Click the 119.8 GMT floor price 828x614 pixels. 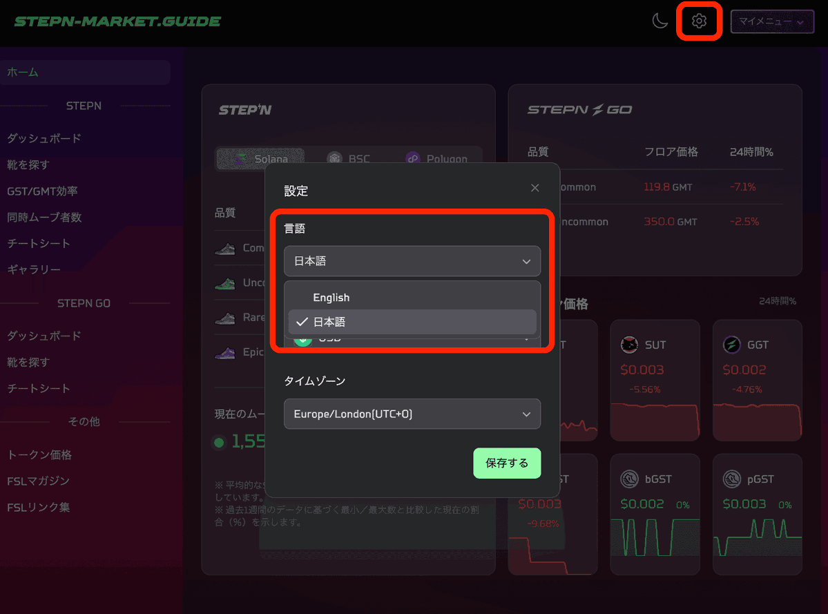[x=668, y=187]
